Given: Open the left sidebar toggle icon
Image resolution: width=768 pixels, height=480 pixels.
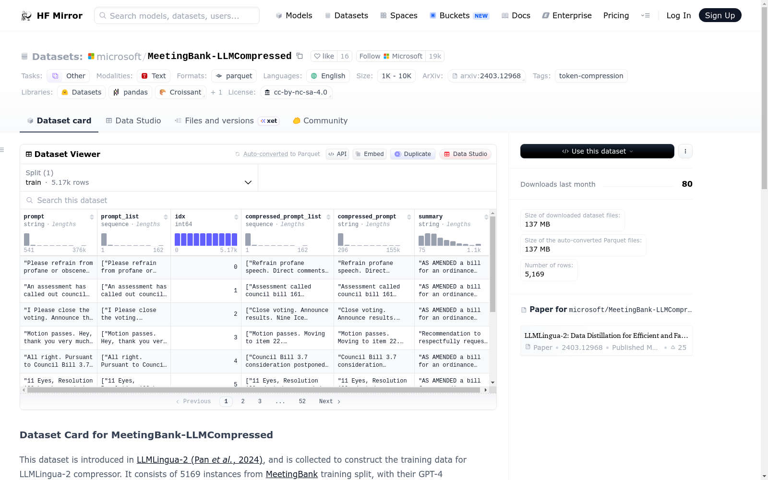Looking at the screenshot, I should point(2,150).
